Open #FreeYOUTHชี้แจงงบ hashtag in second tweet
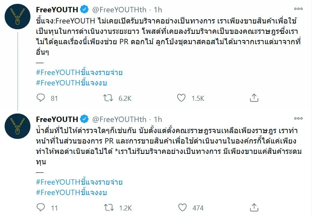 pyautogui.click(x=71, y=192)
